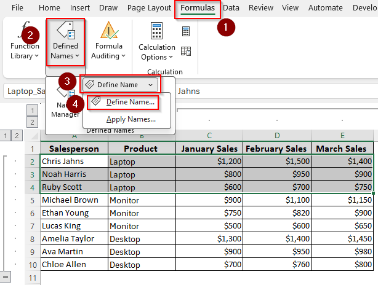Image resolution: width=378 pixels, height=285 pixels.
Task: Click the January Sales header cell
Action: tap(209, 149)
